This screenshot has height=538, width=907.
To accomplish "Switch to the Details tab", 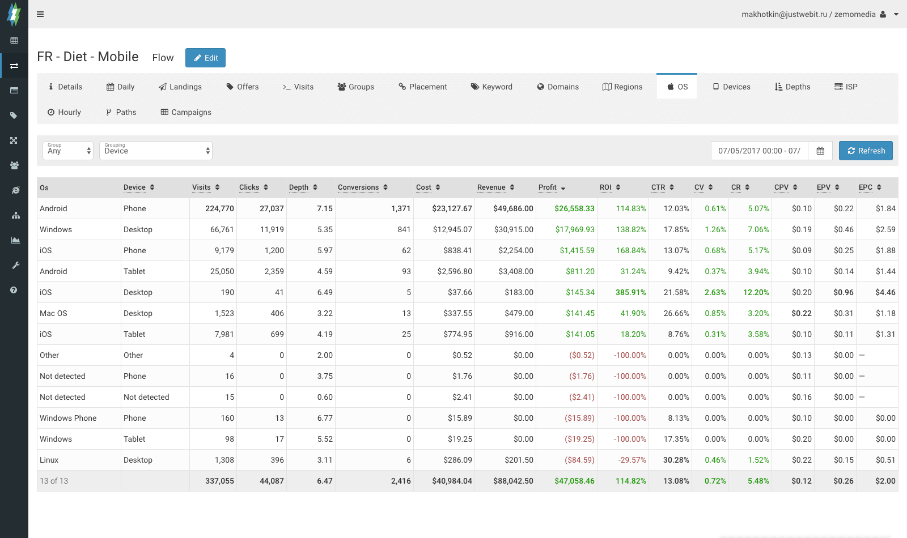I will 65,87.
